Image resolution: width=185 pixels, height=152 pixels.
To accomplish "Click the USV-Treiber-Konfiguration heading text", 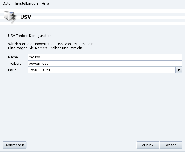I will pos(30,36).
